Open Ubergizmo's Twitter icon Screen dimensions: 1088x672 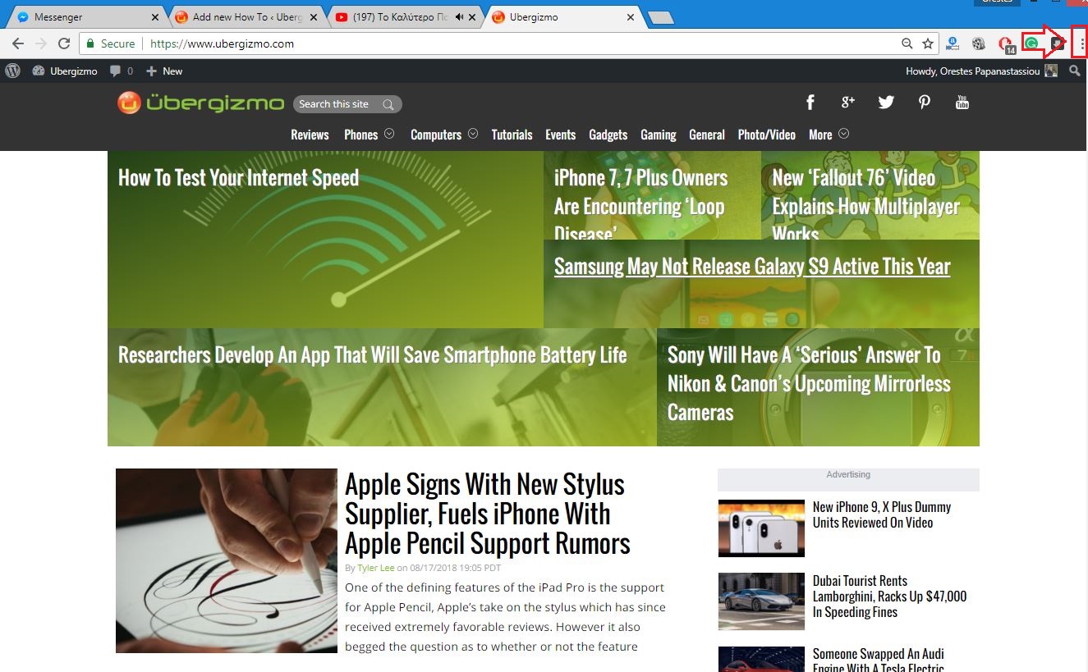pyautogui.click(x=886, y=103)
